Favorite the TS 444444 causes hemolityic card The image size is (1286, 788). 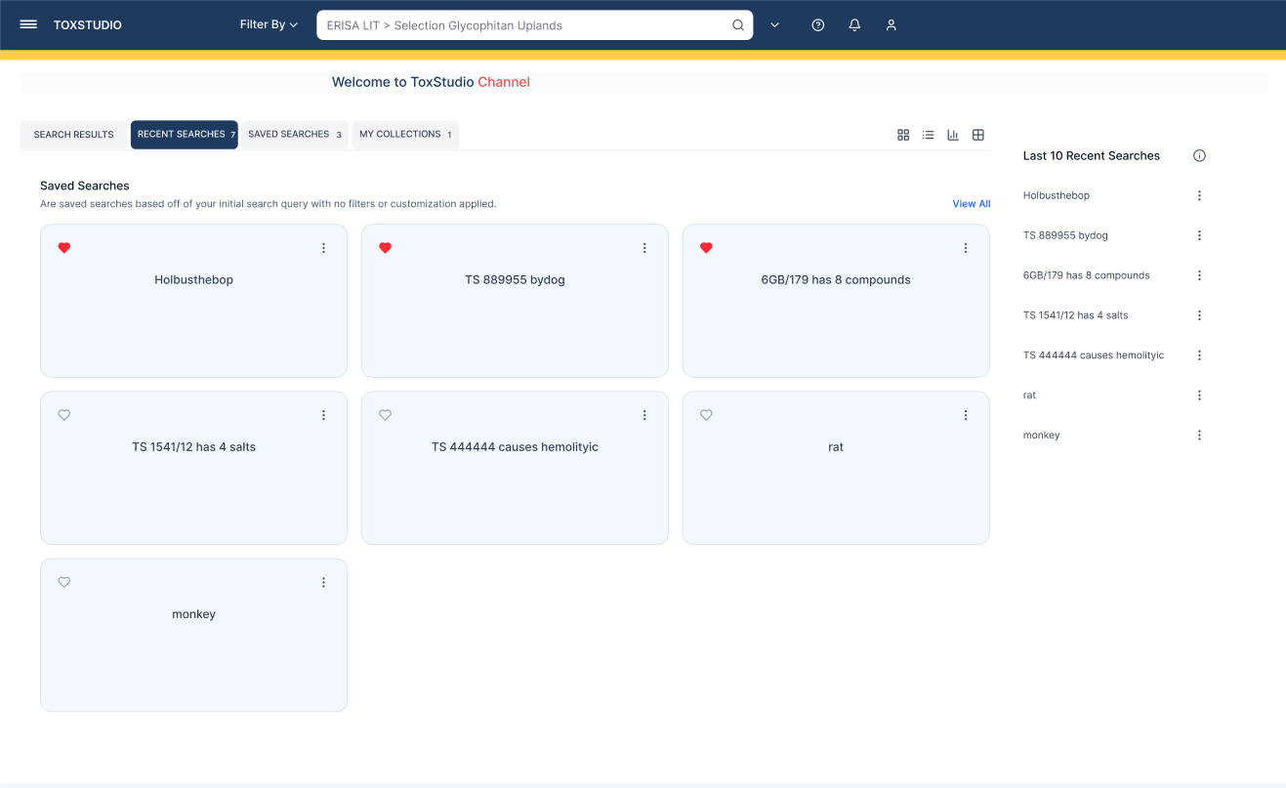385,415
